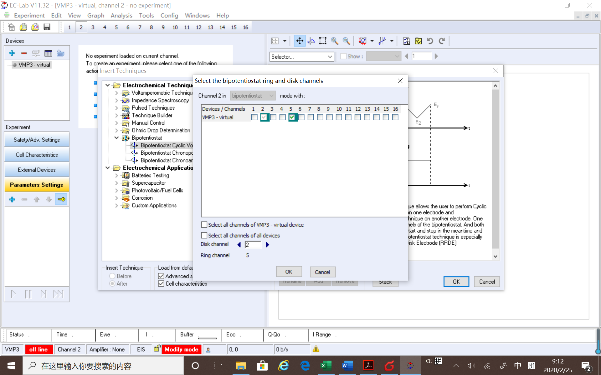
Task: Click the selection rectangle graph tool
Action: click(323, 41)
